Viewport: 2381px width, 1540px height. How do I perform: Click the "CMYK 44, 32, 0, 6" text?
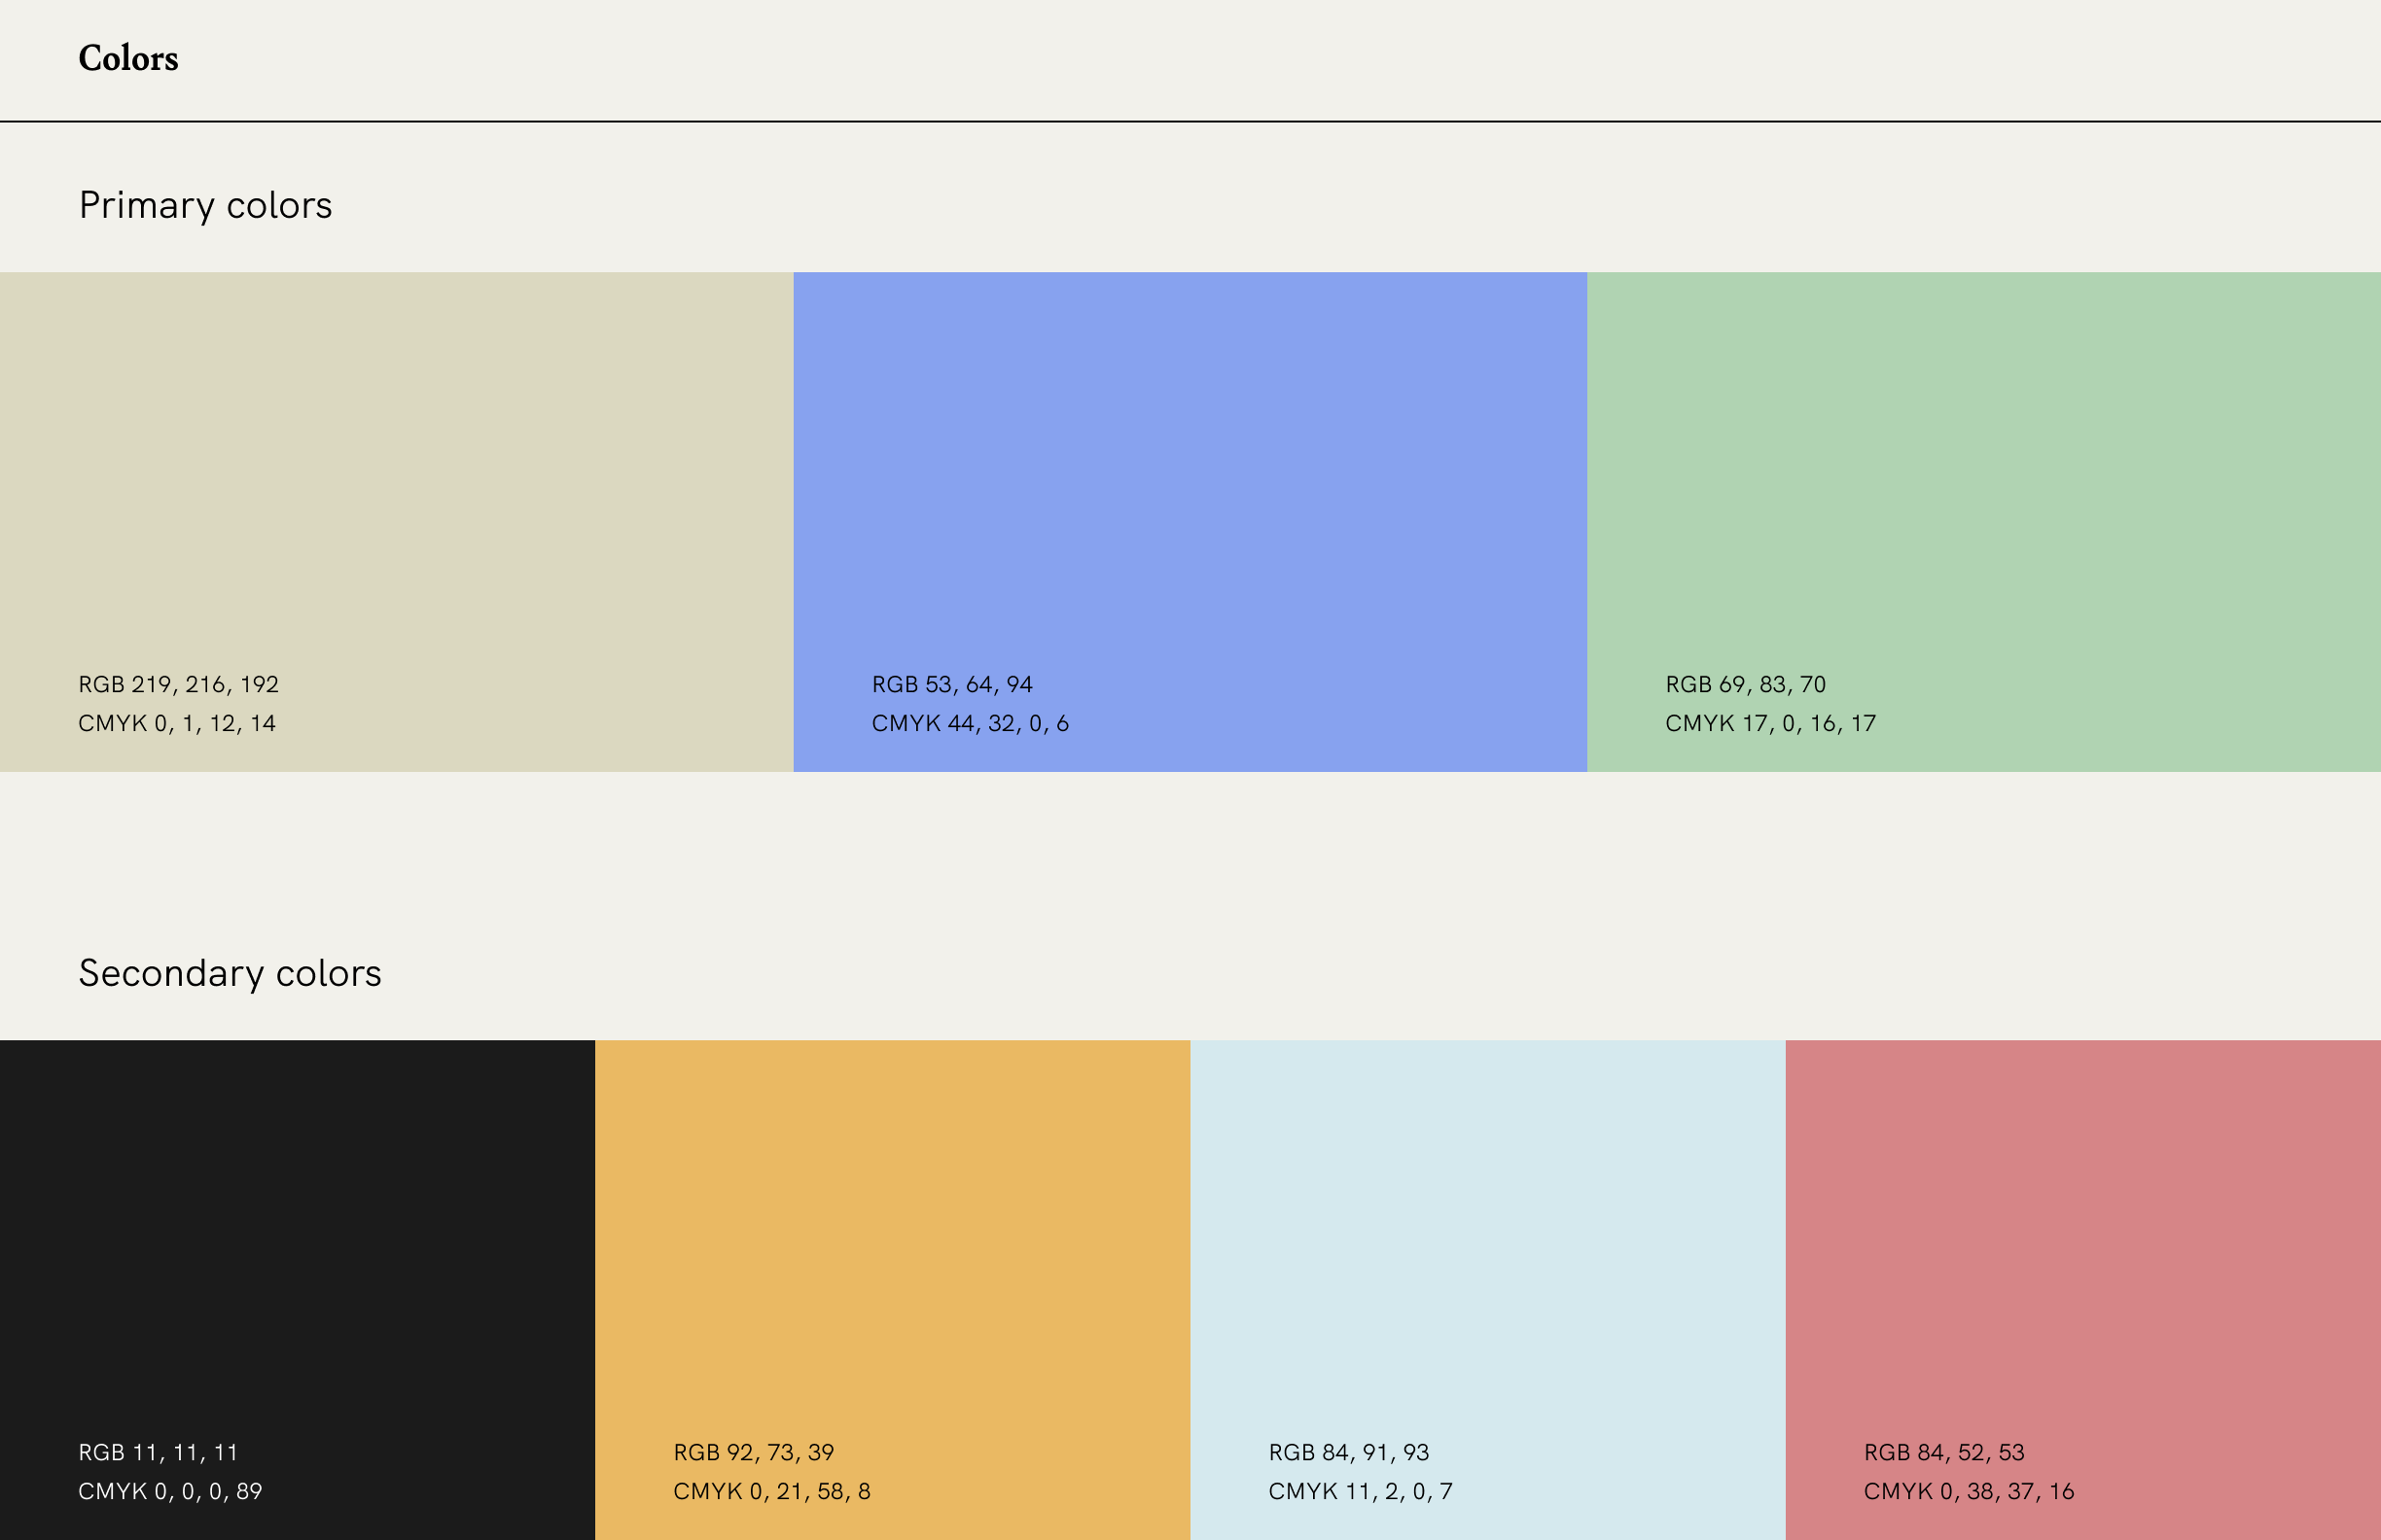pos(970,723)
